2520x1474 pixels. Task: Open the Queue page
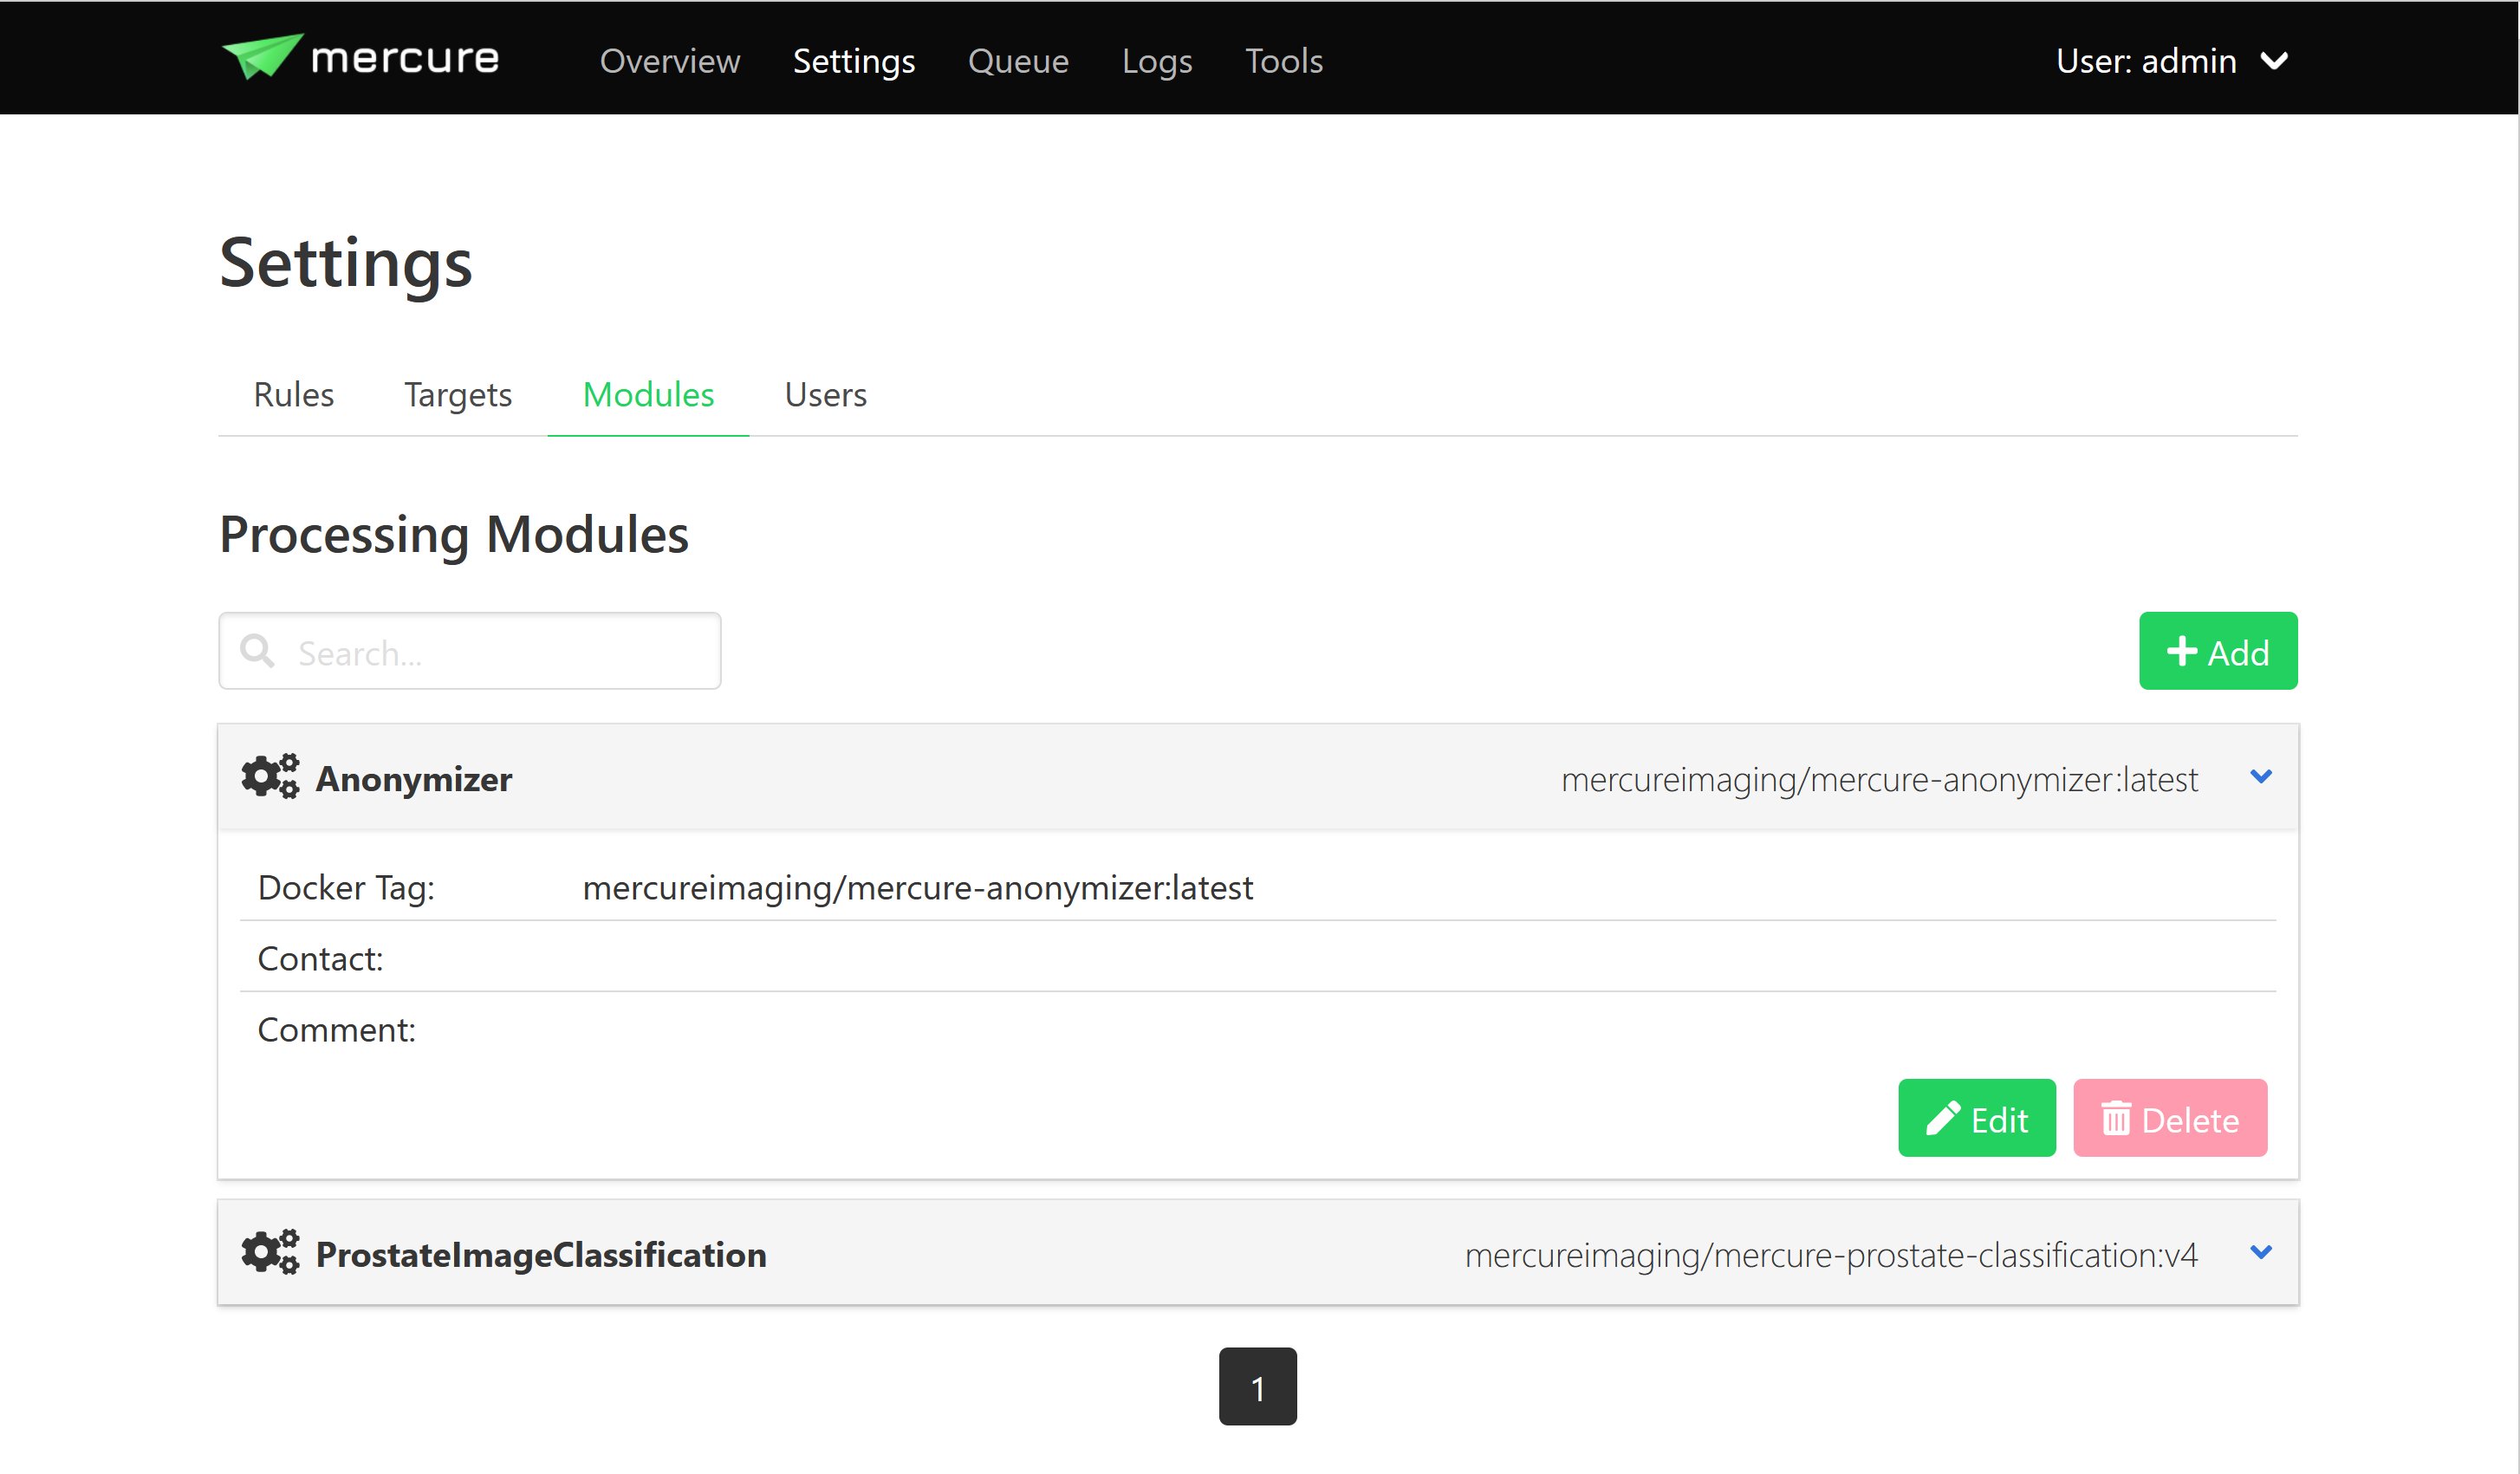click(x=1017, y=61)
